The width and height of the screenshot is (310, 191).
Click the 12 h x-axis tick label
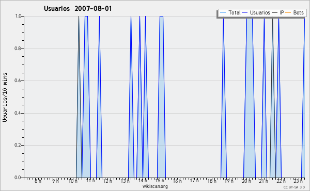click(x=107, y=181)
